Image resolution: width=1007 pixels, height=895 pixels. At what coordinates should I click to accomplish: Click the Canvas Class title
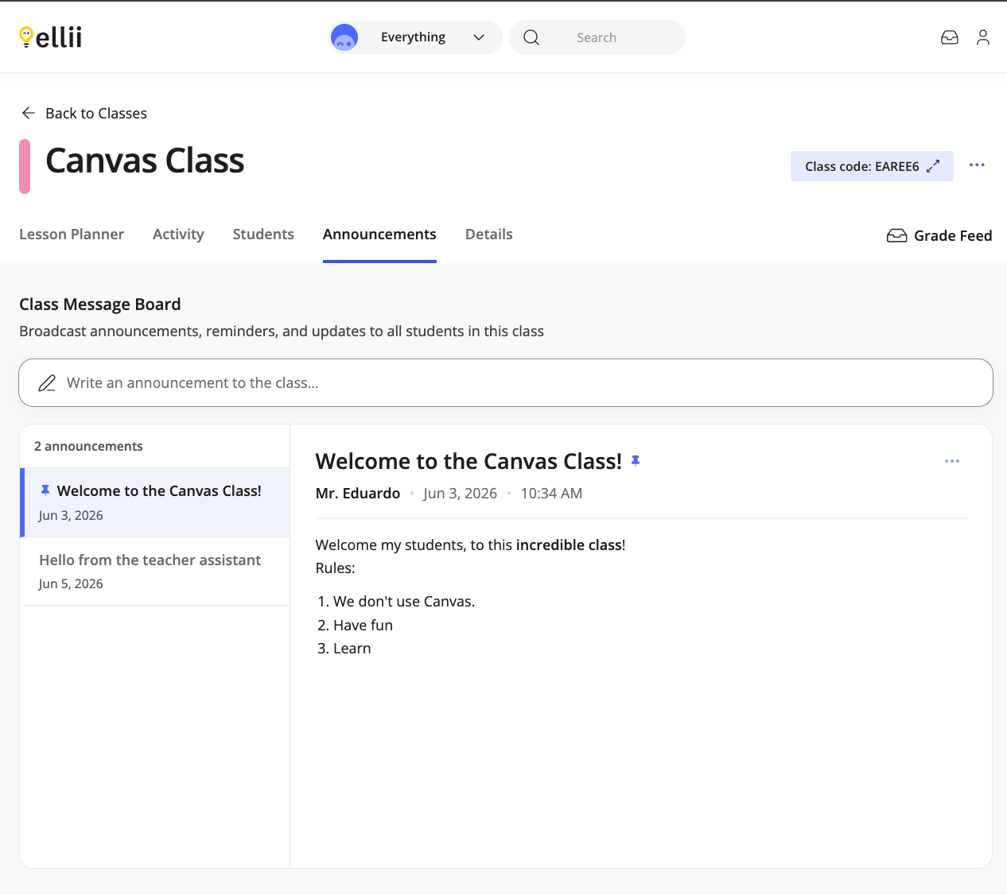[x=145, y=161]
